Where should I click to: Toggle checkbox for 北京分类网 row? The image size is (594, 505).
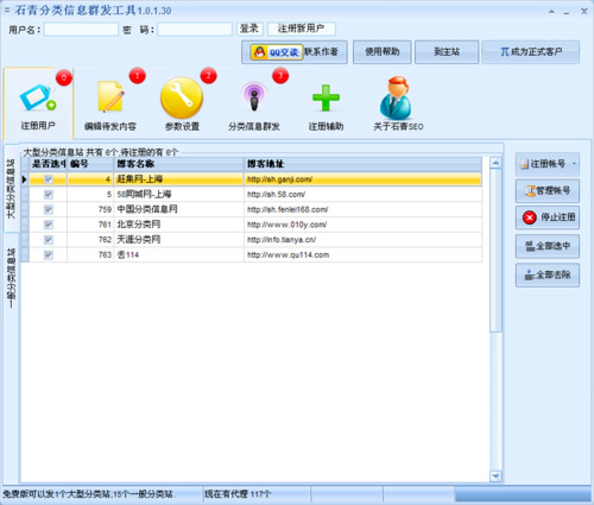[48, 225]
